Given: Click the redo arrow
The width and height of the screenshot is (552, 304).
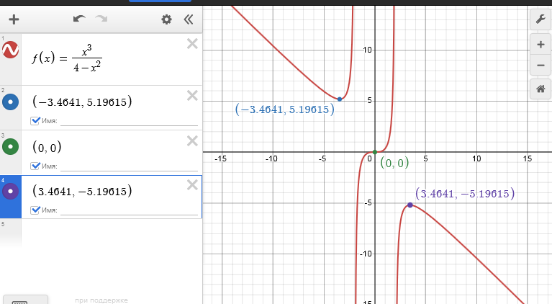Looking at the screenshot, I should coord(101,19).
